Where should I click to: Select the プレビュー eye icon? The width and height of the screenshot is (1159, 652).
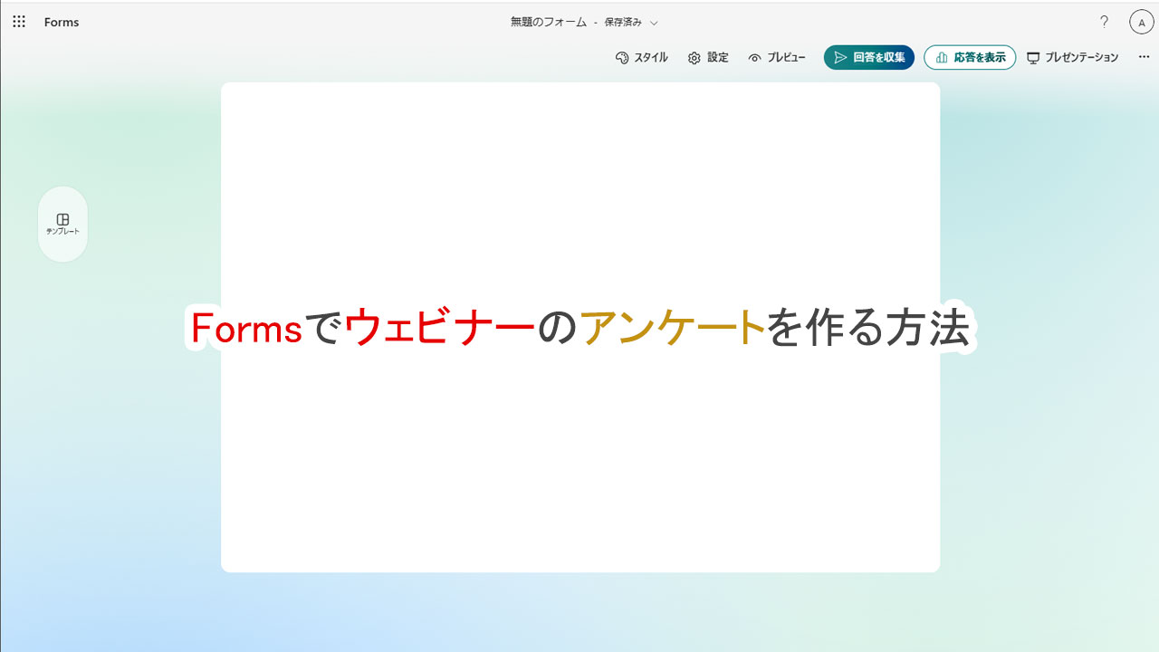coord(754,57)
